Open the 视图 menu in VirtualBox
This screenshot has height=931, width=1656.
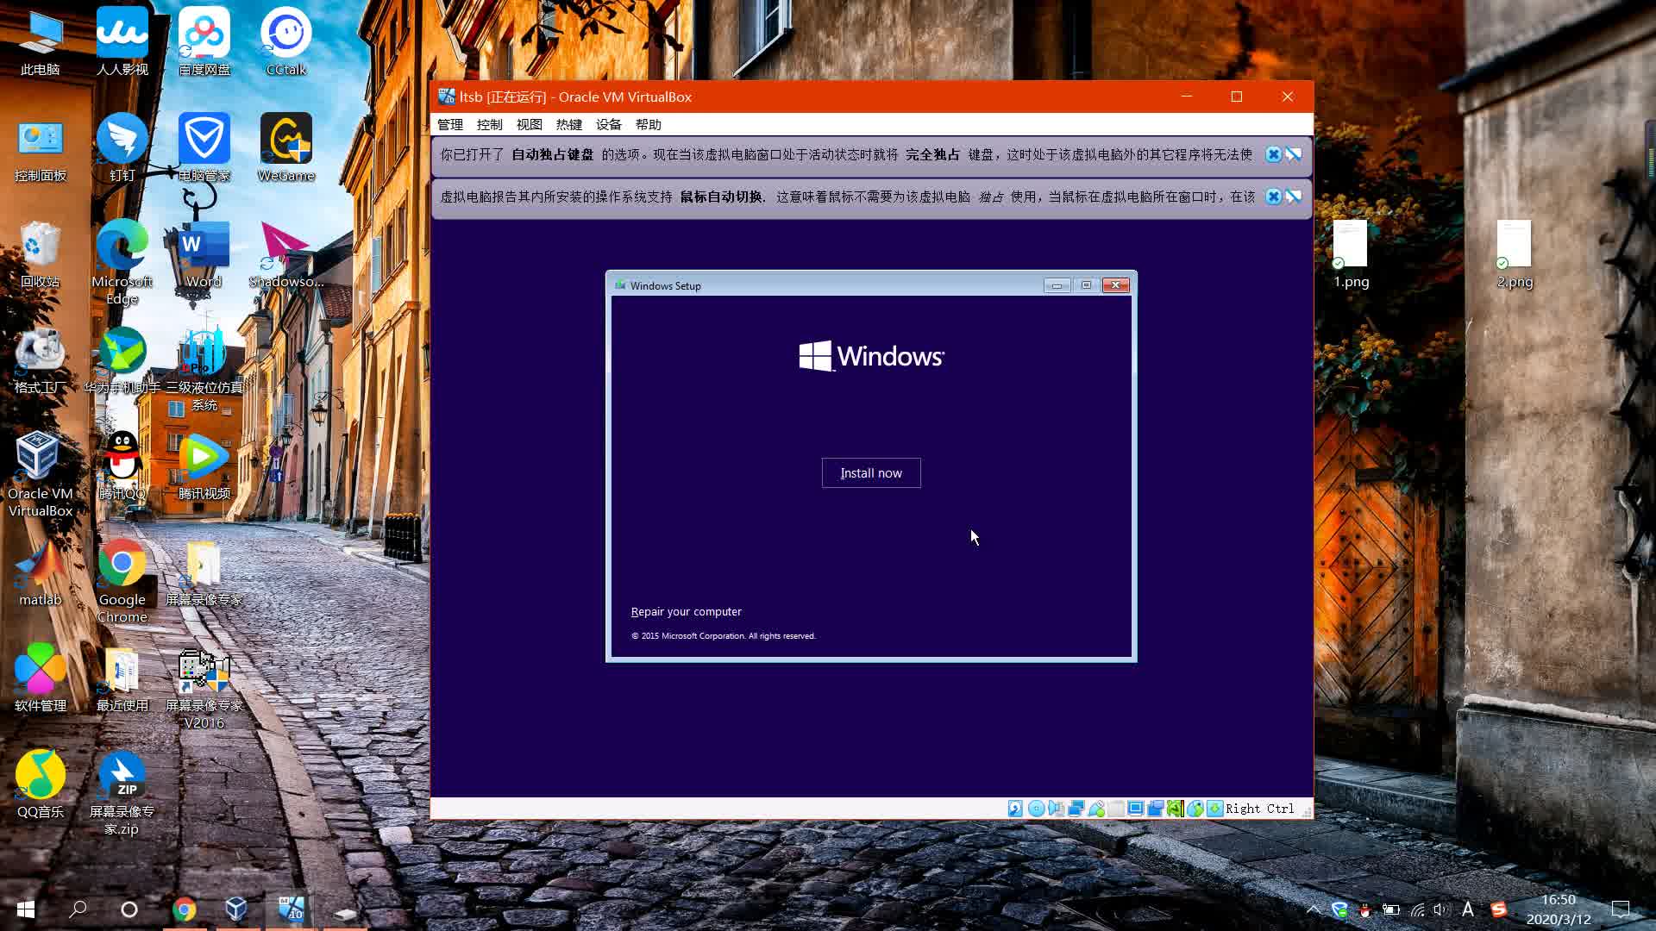click(530, 124)
